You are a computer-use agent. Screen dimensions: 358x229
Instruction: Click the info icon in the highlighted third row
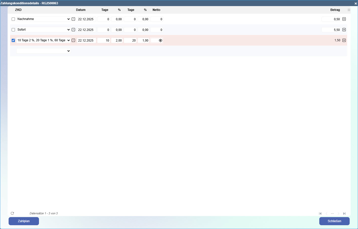point(73,40)
